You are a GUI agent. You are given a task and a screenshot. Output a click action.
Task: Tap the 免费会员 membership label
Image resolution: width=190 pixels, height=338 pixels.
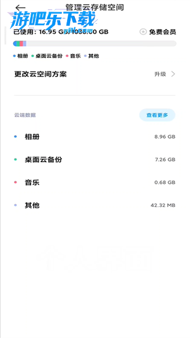[x=163, y=32]
